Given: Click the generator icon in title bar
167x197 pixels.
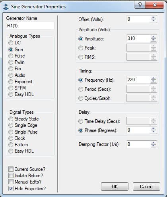Looking at the screenshot, I should point(6,7).
